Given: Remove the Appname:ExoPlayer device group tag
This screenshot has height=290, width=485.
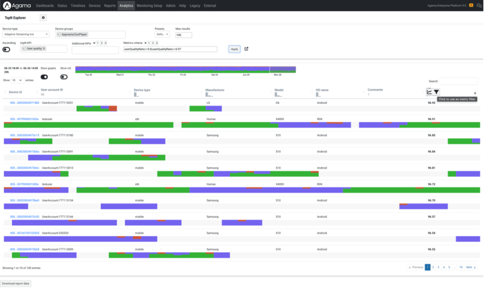Looking at the screenshot, I should point(58,35).
